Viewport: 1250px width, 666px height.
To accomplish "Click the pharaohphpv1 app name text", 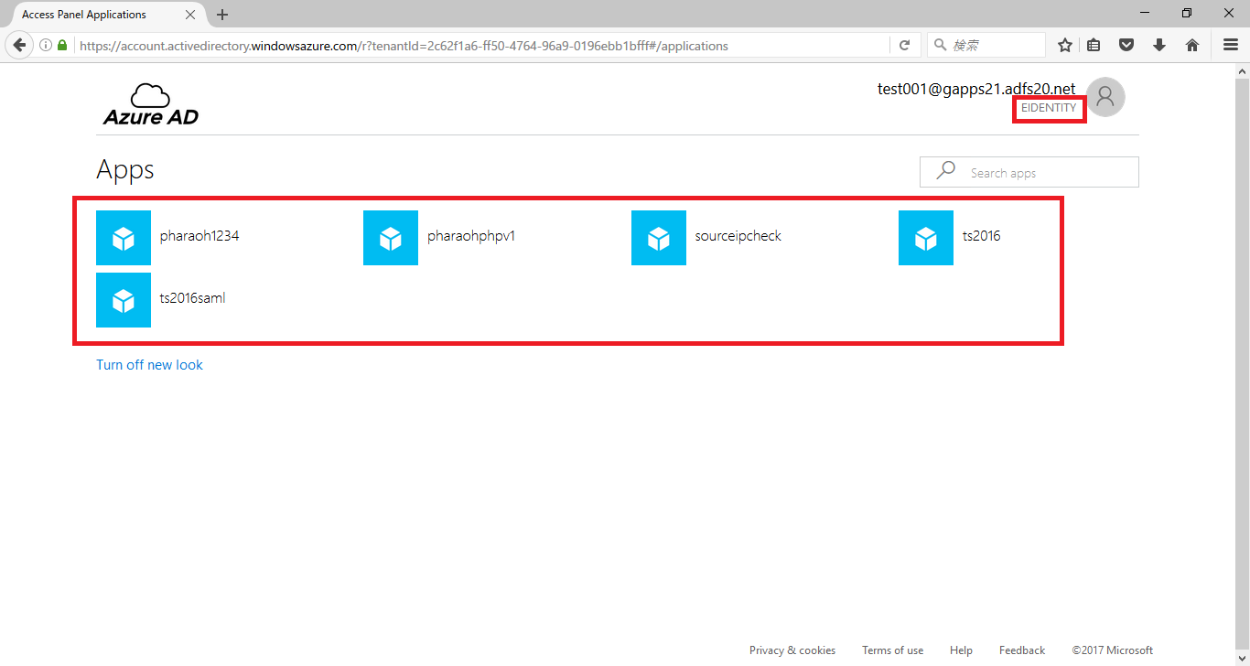I will coord(471,236).
